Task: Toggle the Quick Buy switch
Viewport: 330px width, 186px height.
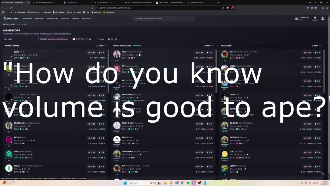Action: (74, 39)
